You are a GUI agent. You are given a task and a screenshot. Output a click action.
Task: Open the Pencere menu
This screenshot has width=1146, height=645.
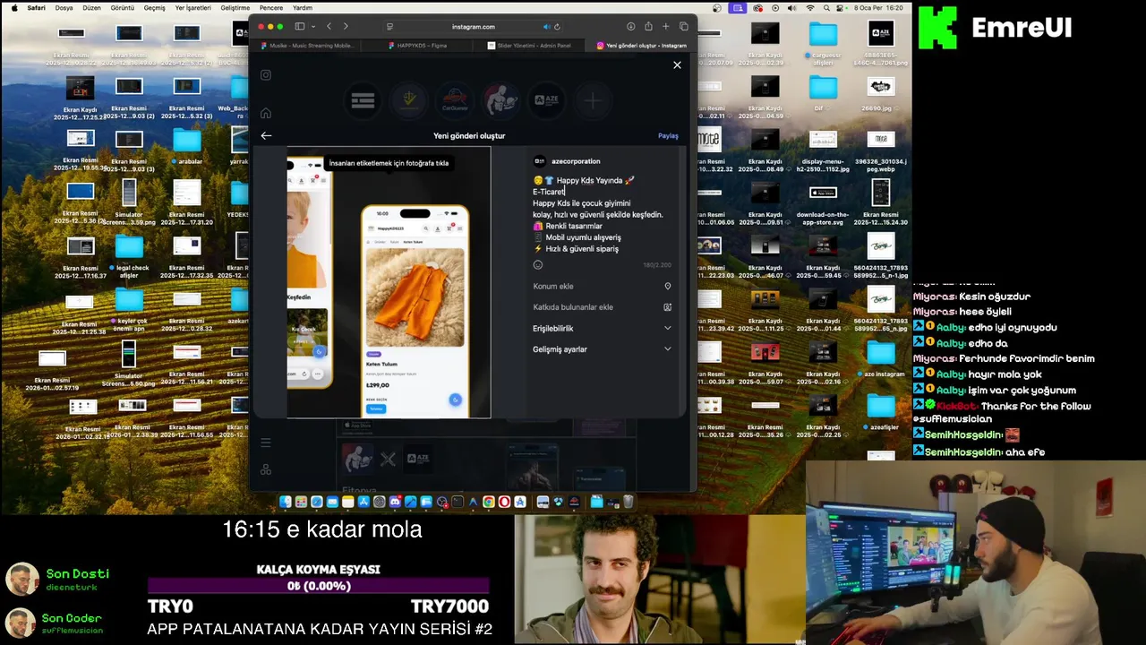271,7
